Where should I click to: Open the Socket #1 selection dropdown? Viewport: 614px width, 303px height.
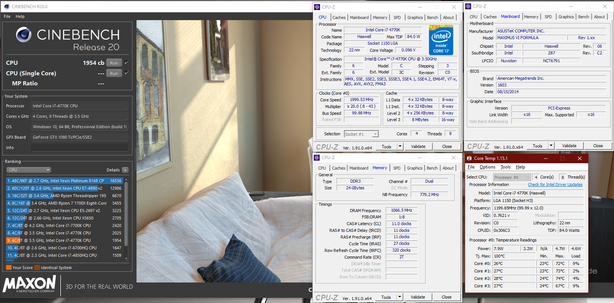coord(361,134)
